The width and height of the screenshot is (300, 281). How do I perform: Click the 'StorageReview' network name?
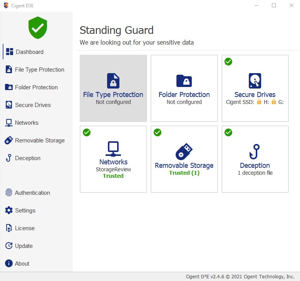pyautogui.click(x=113, y=169)
